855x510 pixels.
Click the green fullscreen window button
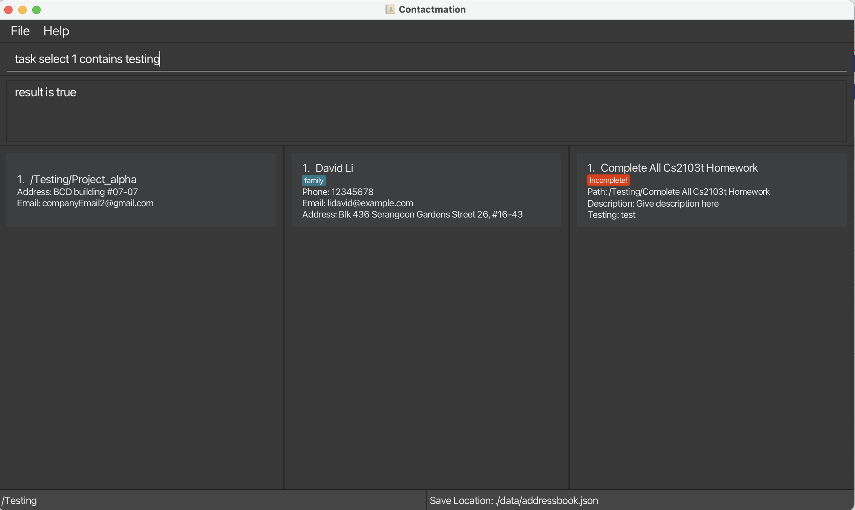pyautogui.click(x=36, y=10)
